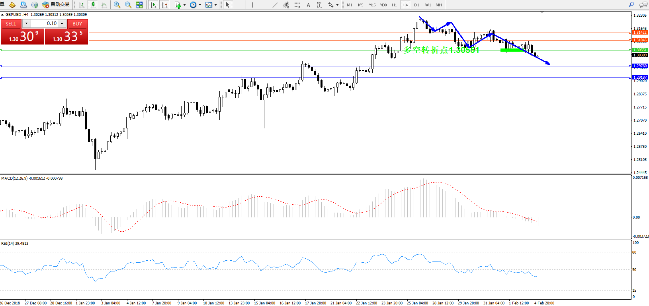
Task: Select the horizontal line drawing tool
Action: [x=264, y=5]
